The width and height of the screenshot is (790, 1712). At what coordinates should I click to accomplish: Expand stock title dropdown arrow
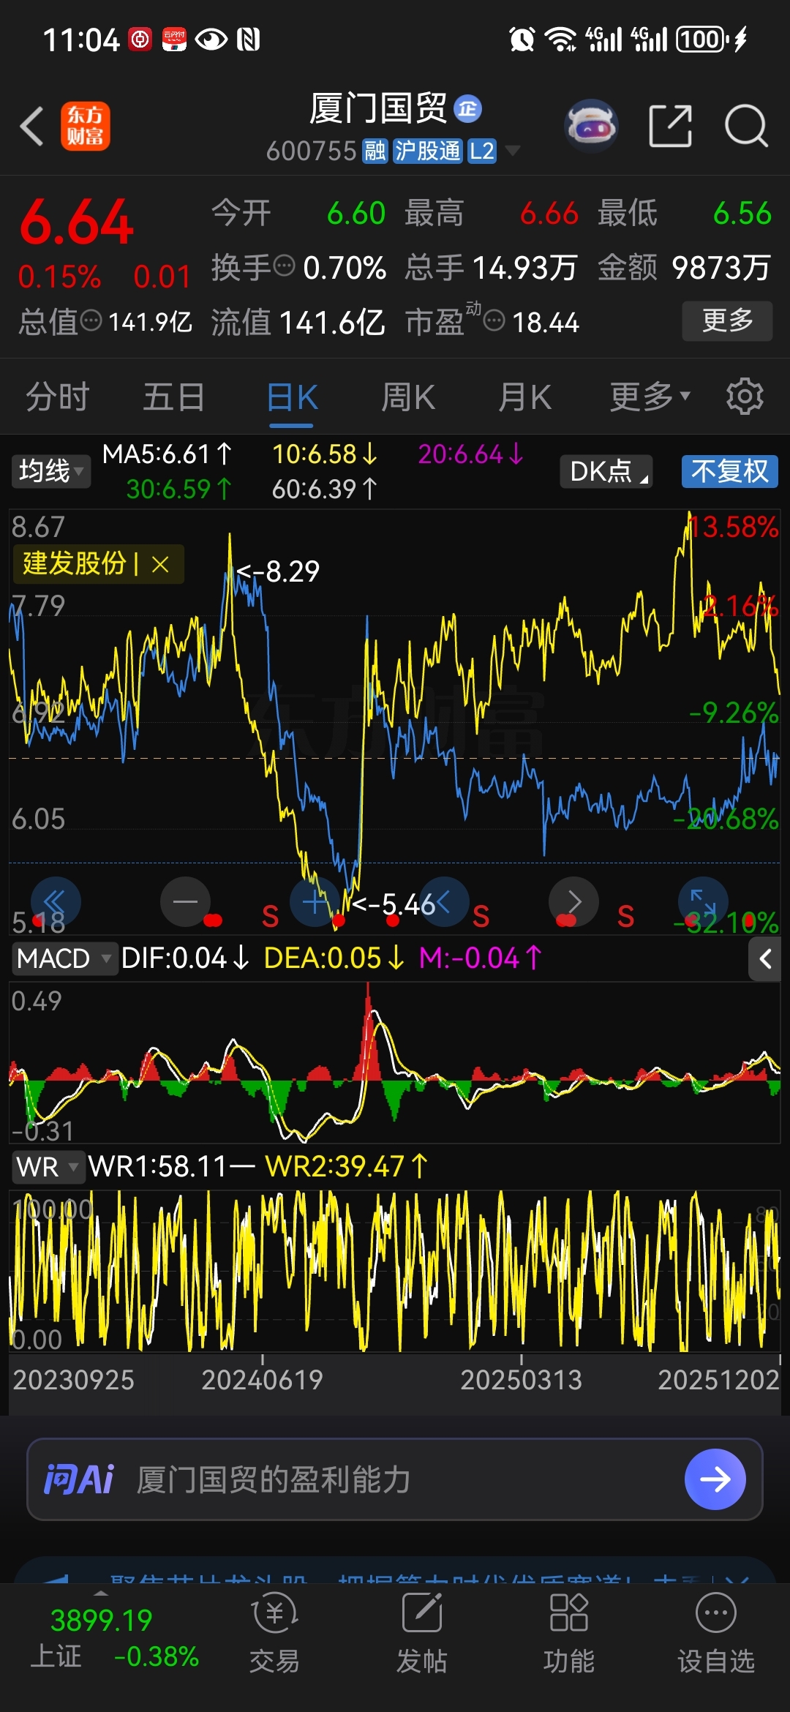click(x=513, y=151)
